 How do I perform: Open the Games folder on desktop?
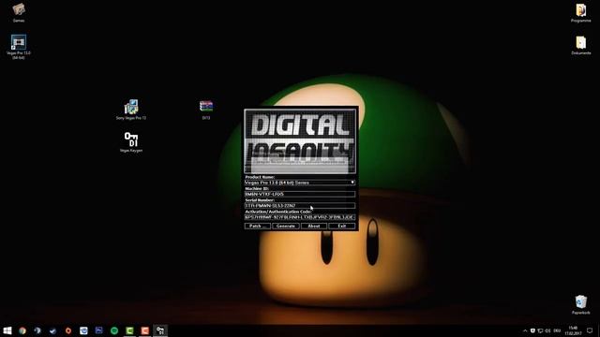[19, 12]
